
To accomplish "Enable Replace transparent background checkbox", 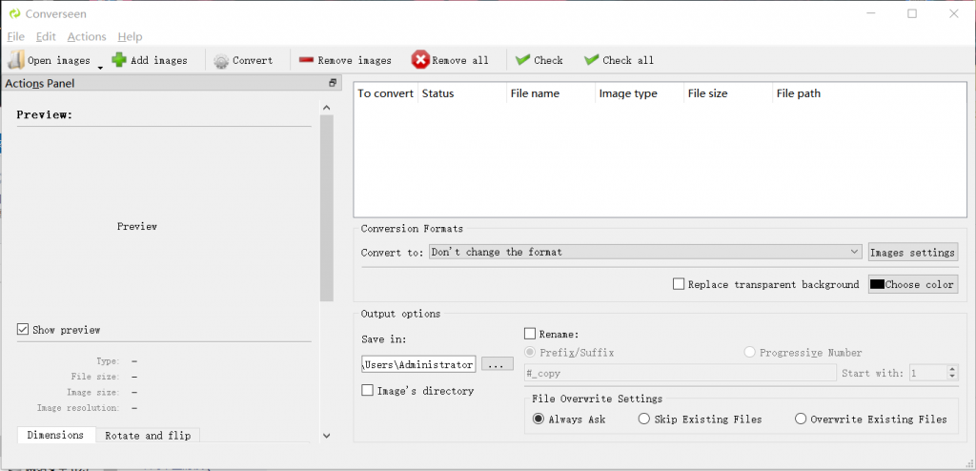I will coord(679,284).
